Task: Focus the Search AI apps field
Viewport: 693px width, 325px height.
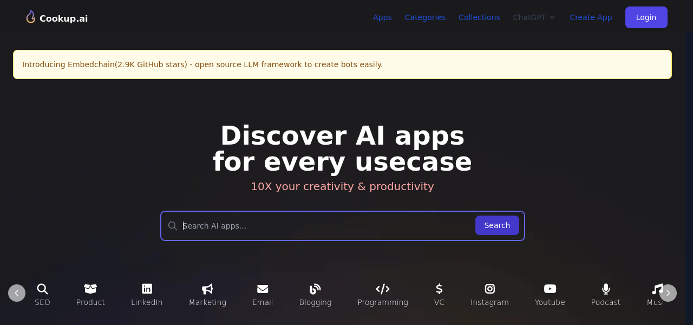Action: pyautogui.click(x=325, y=226)
